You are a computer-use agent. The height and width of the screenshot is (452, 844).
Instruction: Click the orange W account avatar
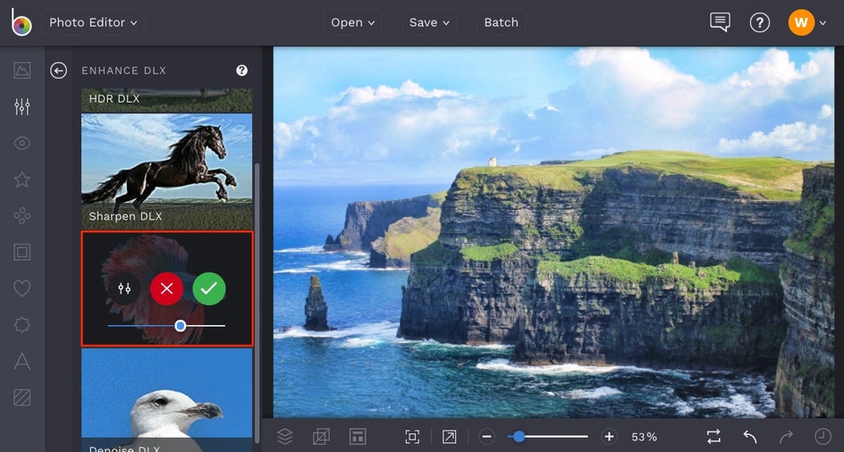point(801,22)
